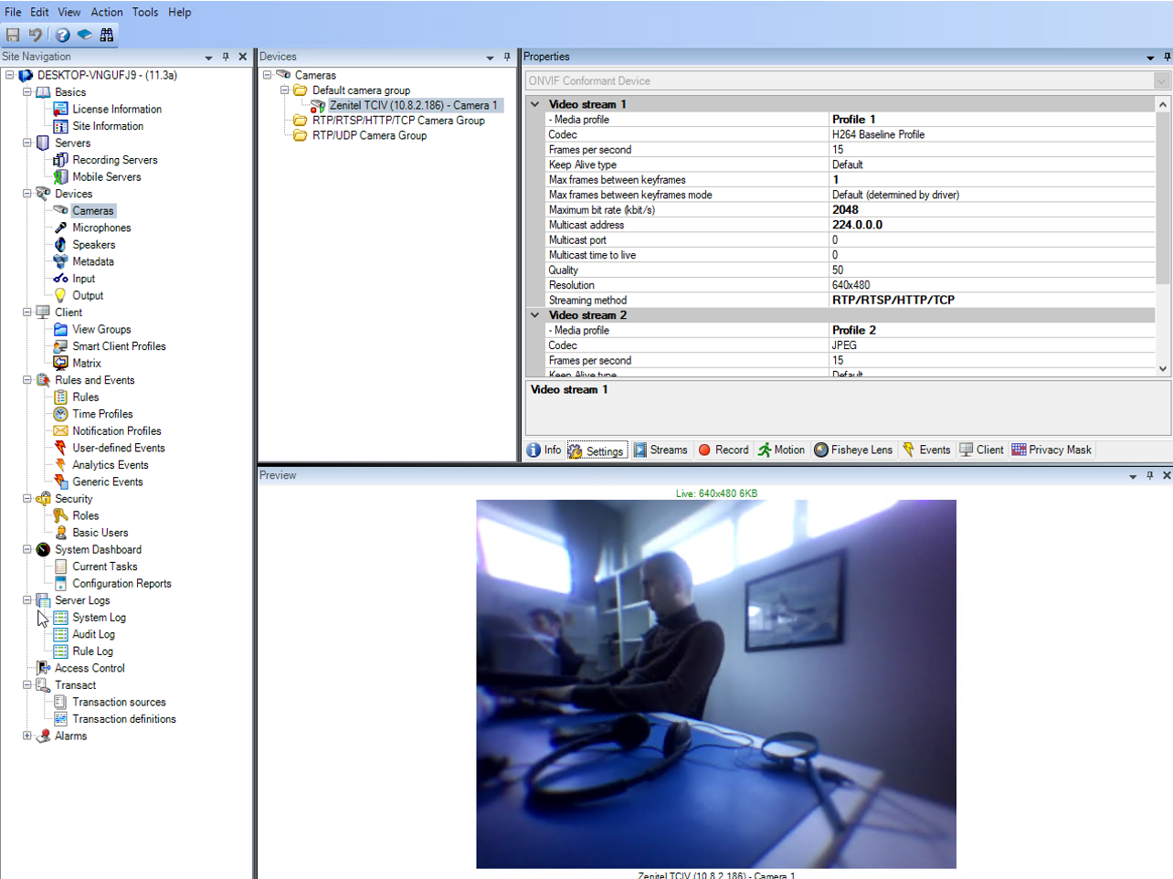Open the ONVIF Conformant Device dropdown
Screen dimensions: 1173x879
(1161, 81)
